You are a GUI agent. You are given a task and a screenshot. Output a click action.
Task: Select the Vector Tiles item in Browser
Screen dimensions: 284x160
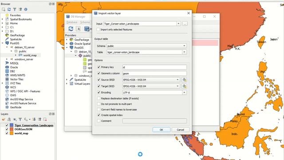[17, 79]
